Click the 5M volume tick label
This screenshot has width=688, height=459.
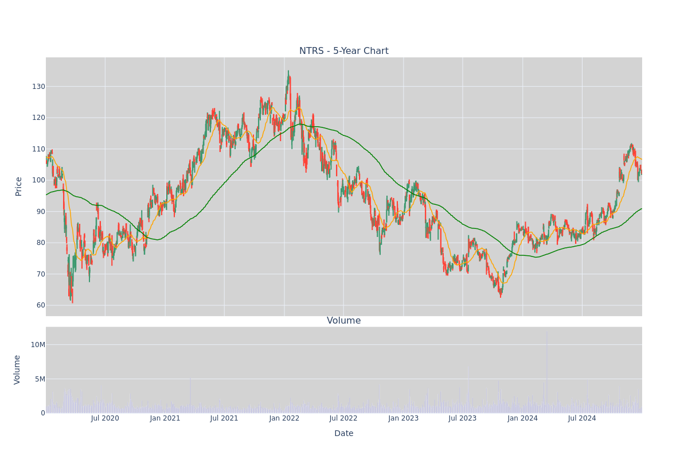click(x=40, y=379)
